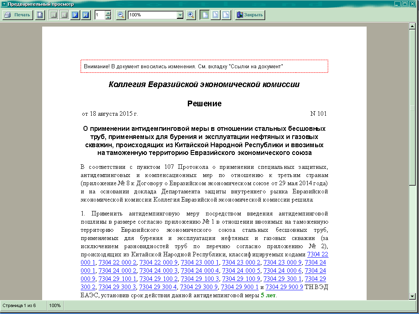Open the 100% zoom dropdown arrow
Image resolution: width=419 pixels, height=314 pixels.
click(x=180, y=15)
